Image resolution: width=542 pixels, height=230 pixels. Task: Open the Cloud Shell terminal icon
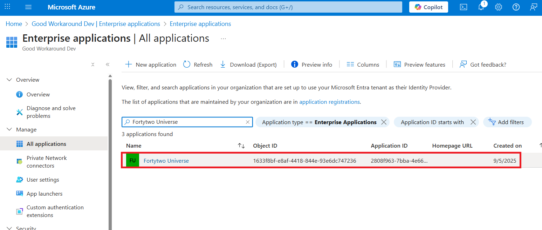click(464, 7)
